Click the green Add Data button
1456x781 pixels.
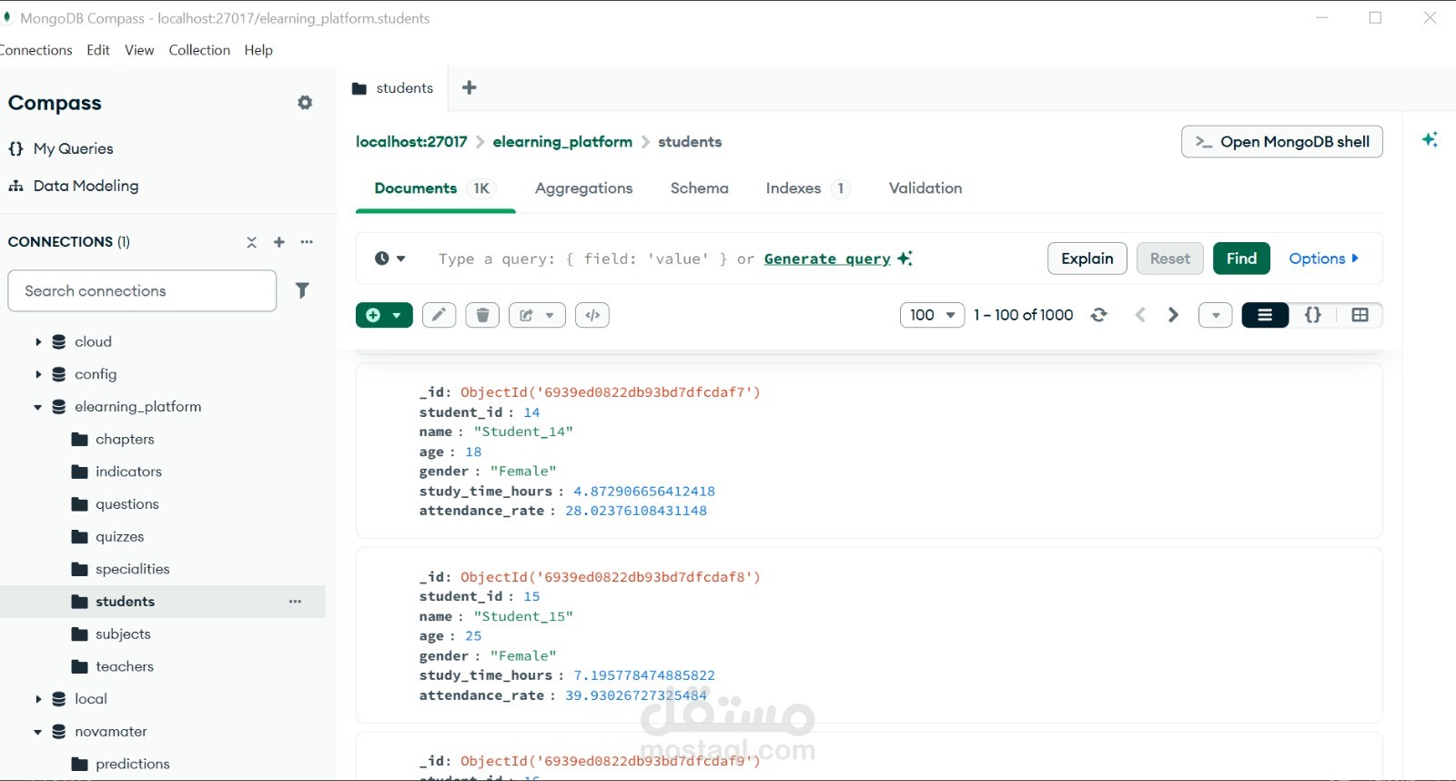pyautogui.click(x=384, y=315)
